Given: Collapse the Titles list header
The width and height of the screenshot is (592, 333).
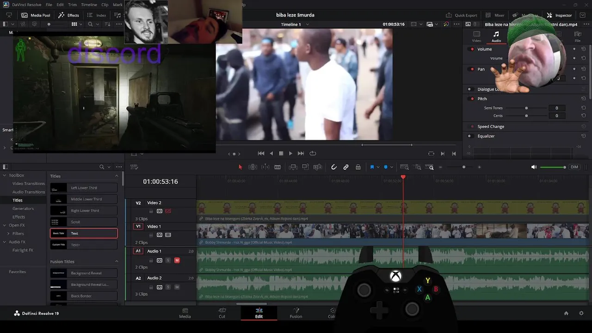Looking at the screenshot, I should click(x=117, y=176).
